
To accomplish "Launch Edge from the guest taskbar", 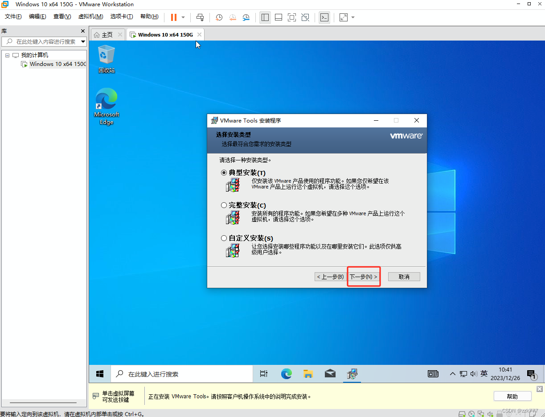I will point(286,374).
